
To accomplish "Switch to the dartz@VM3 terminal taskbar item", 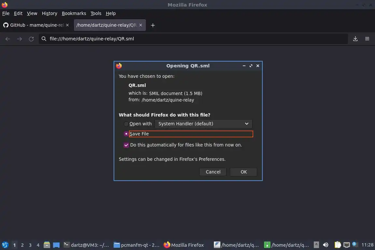I will point(86,245).
